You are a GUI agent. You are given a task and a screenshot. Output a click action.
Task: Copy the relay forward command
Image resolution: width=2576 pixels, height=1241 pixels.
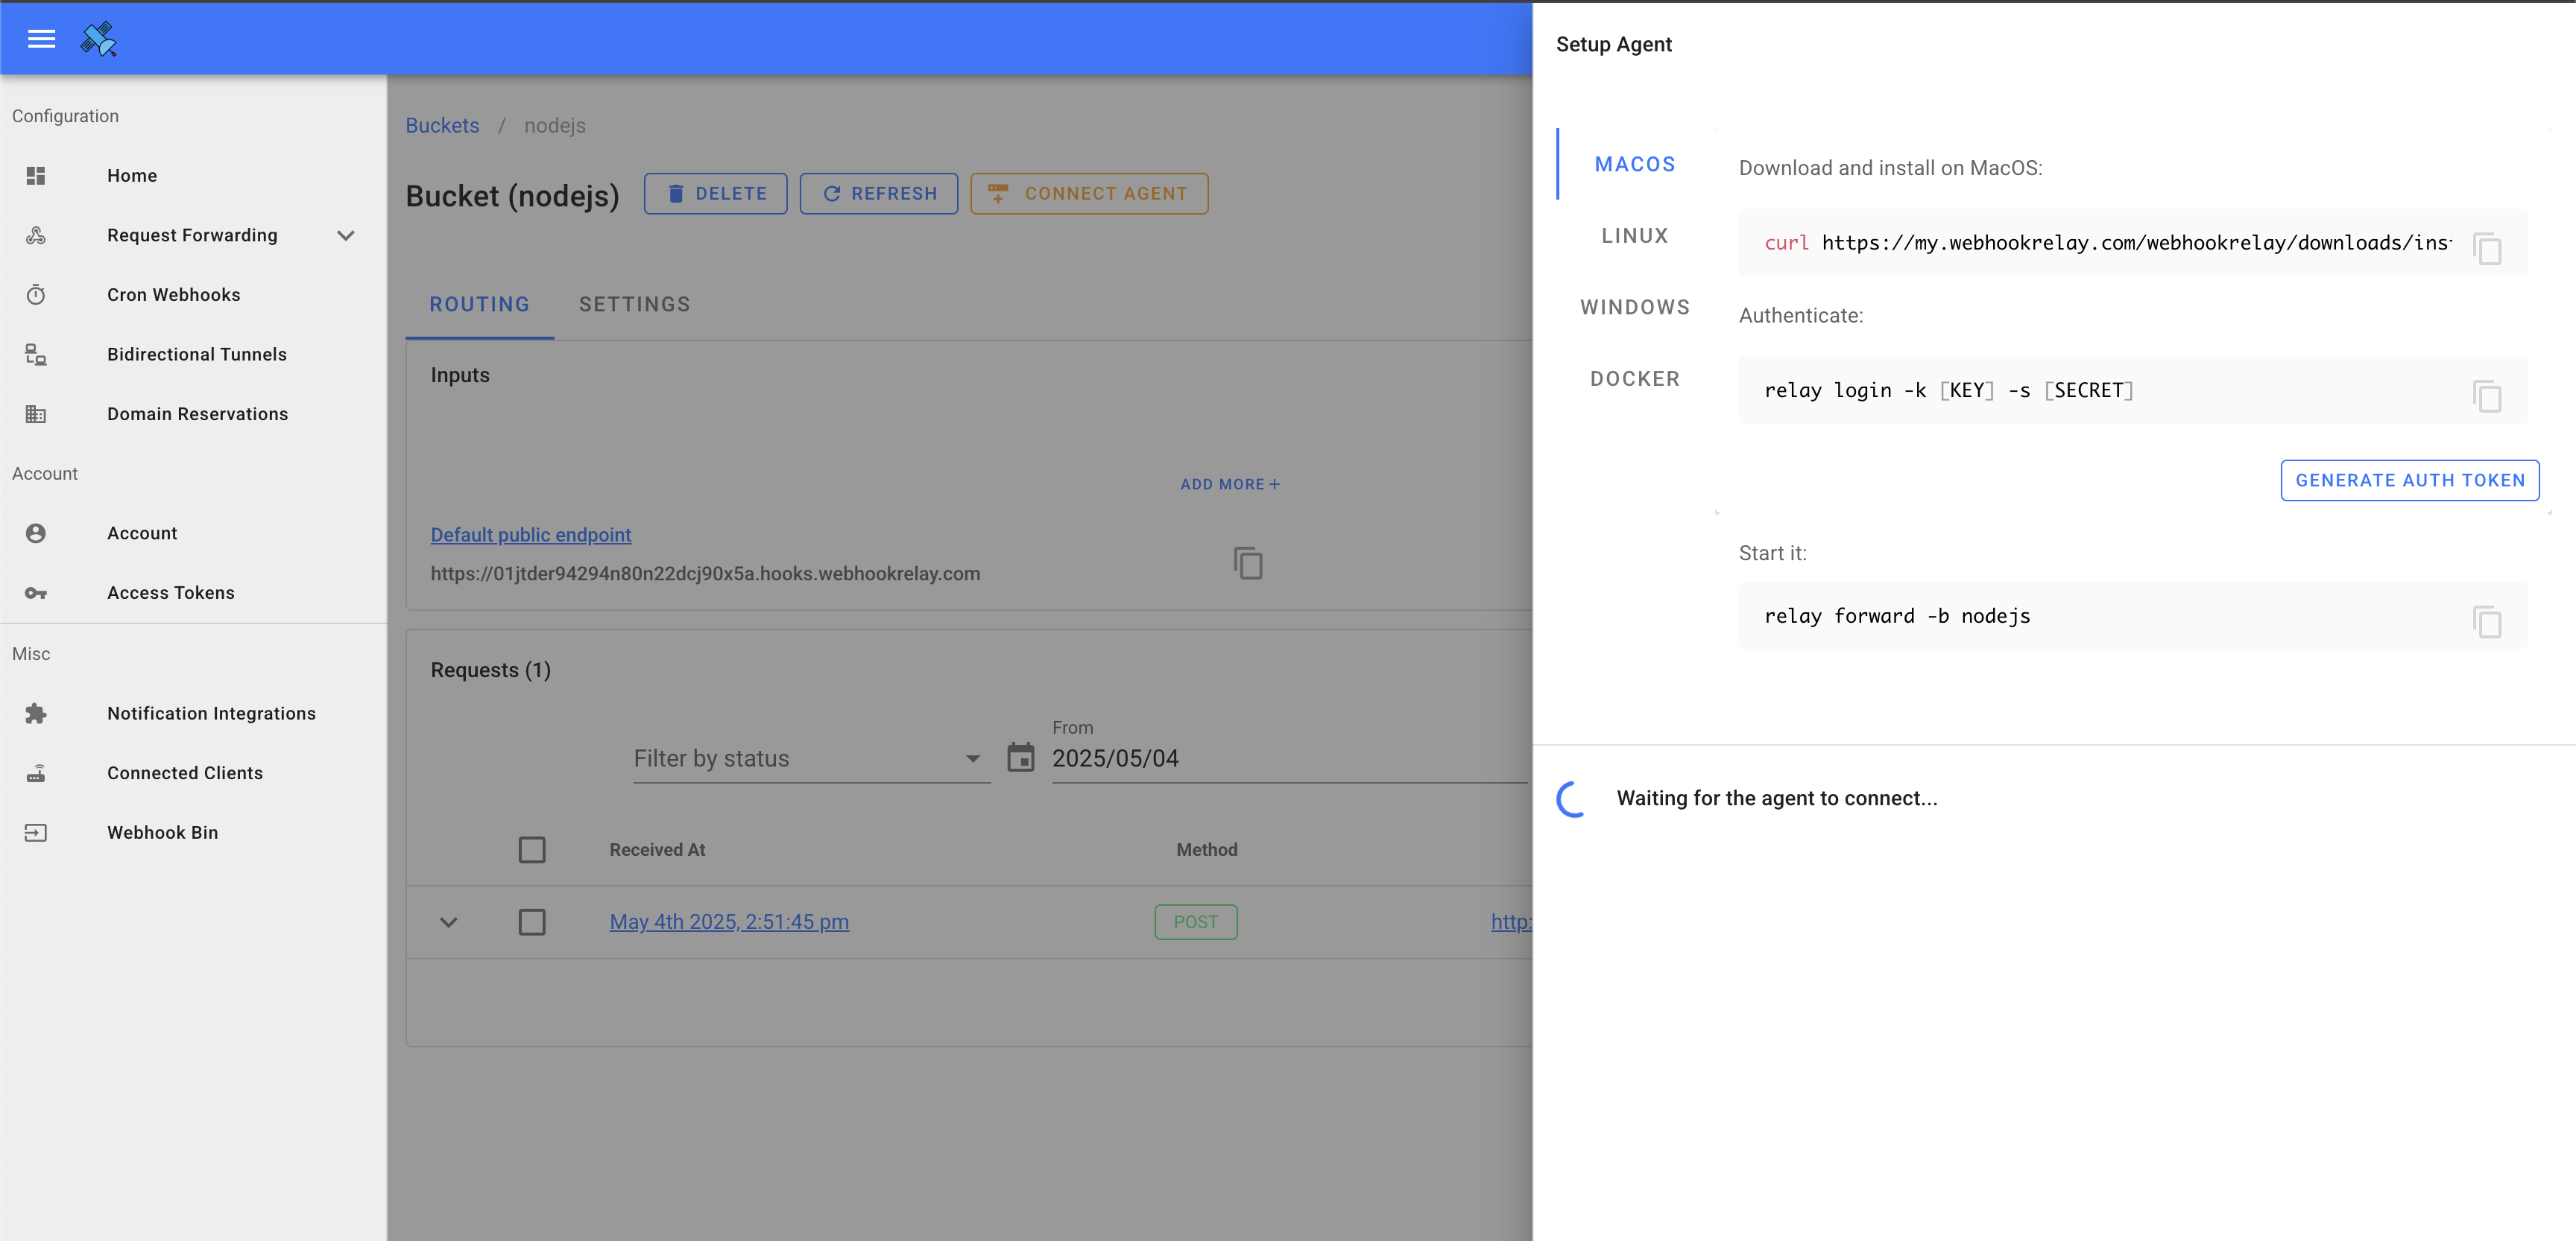click(x=2486, y=620)
